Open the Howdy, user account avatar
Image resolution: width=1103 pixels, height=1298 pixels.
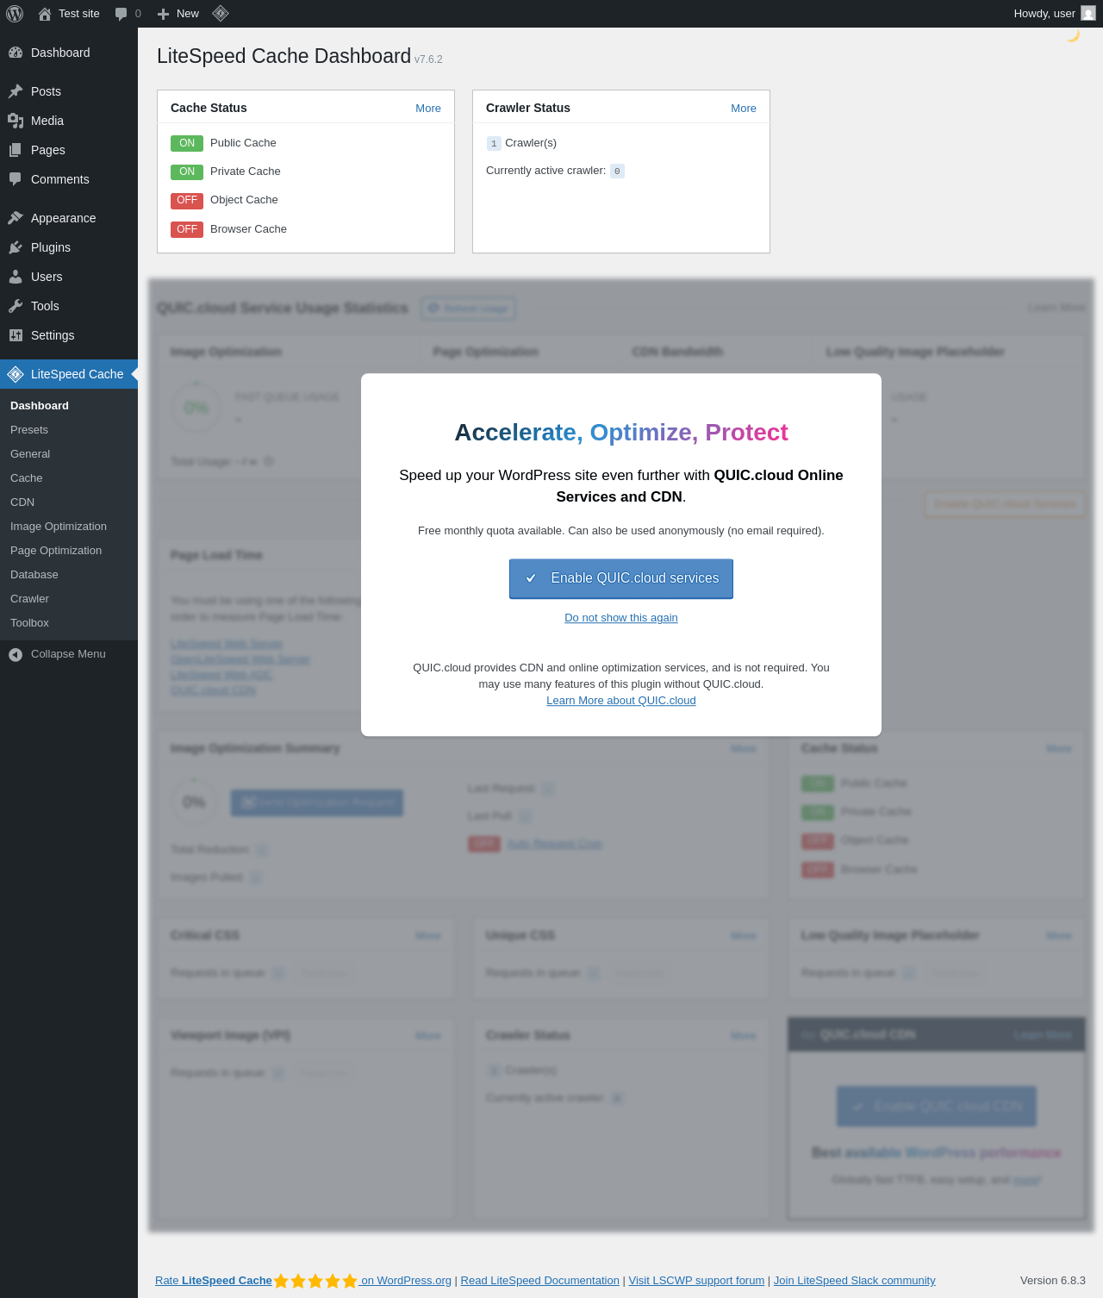pyautogui.click(x=1088, y=14)
